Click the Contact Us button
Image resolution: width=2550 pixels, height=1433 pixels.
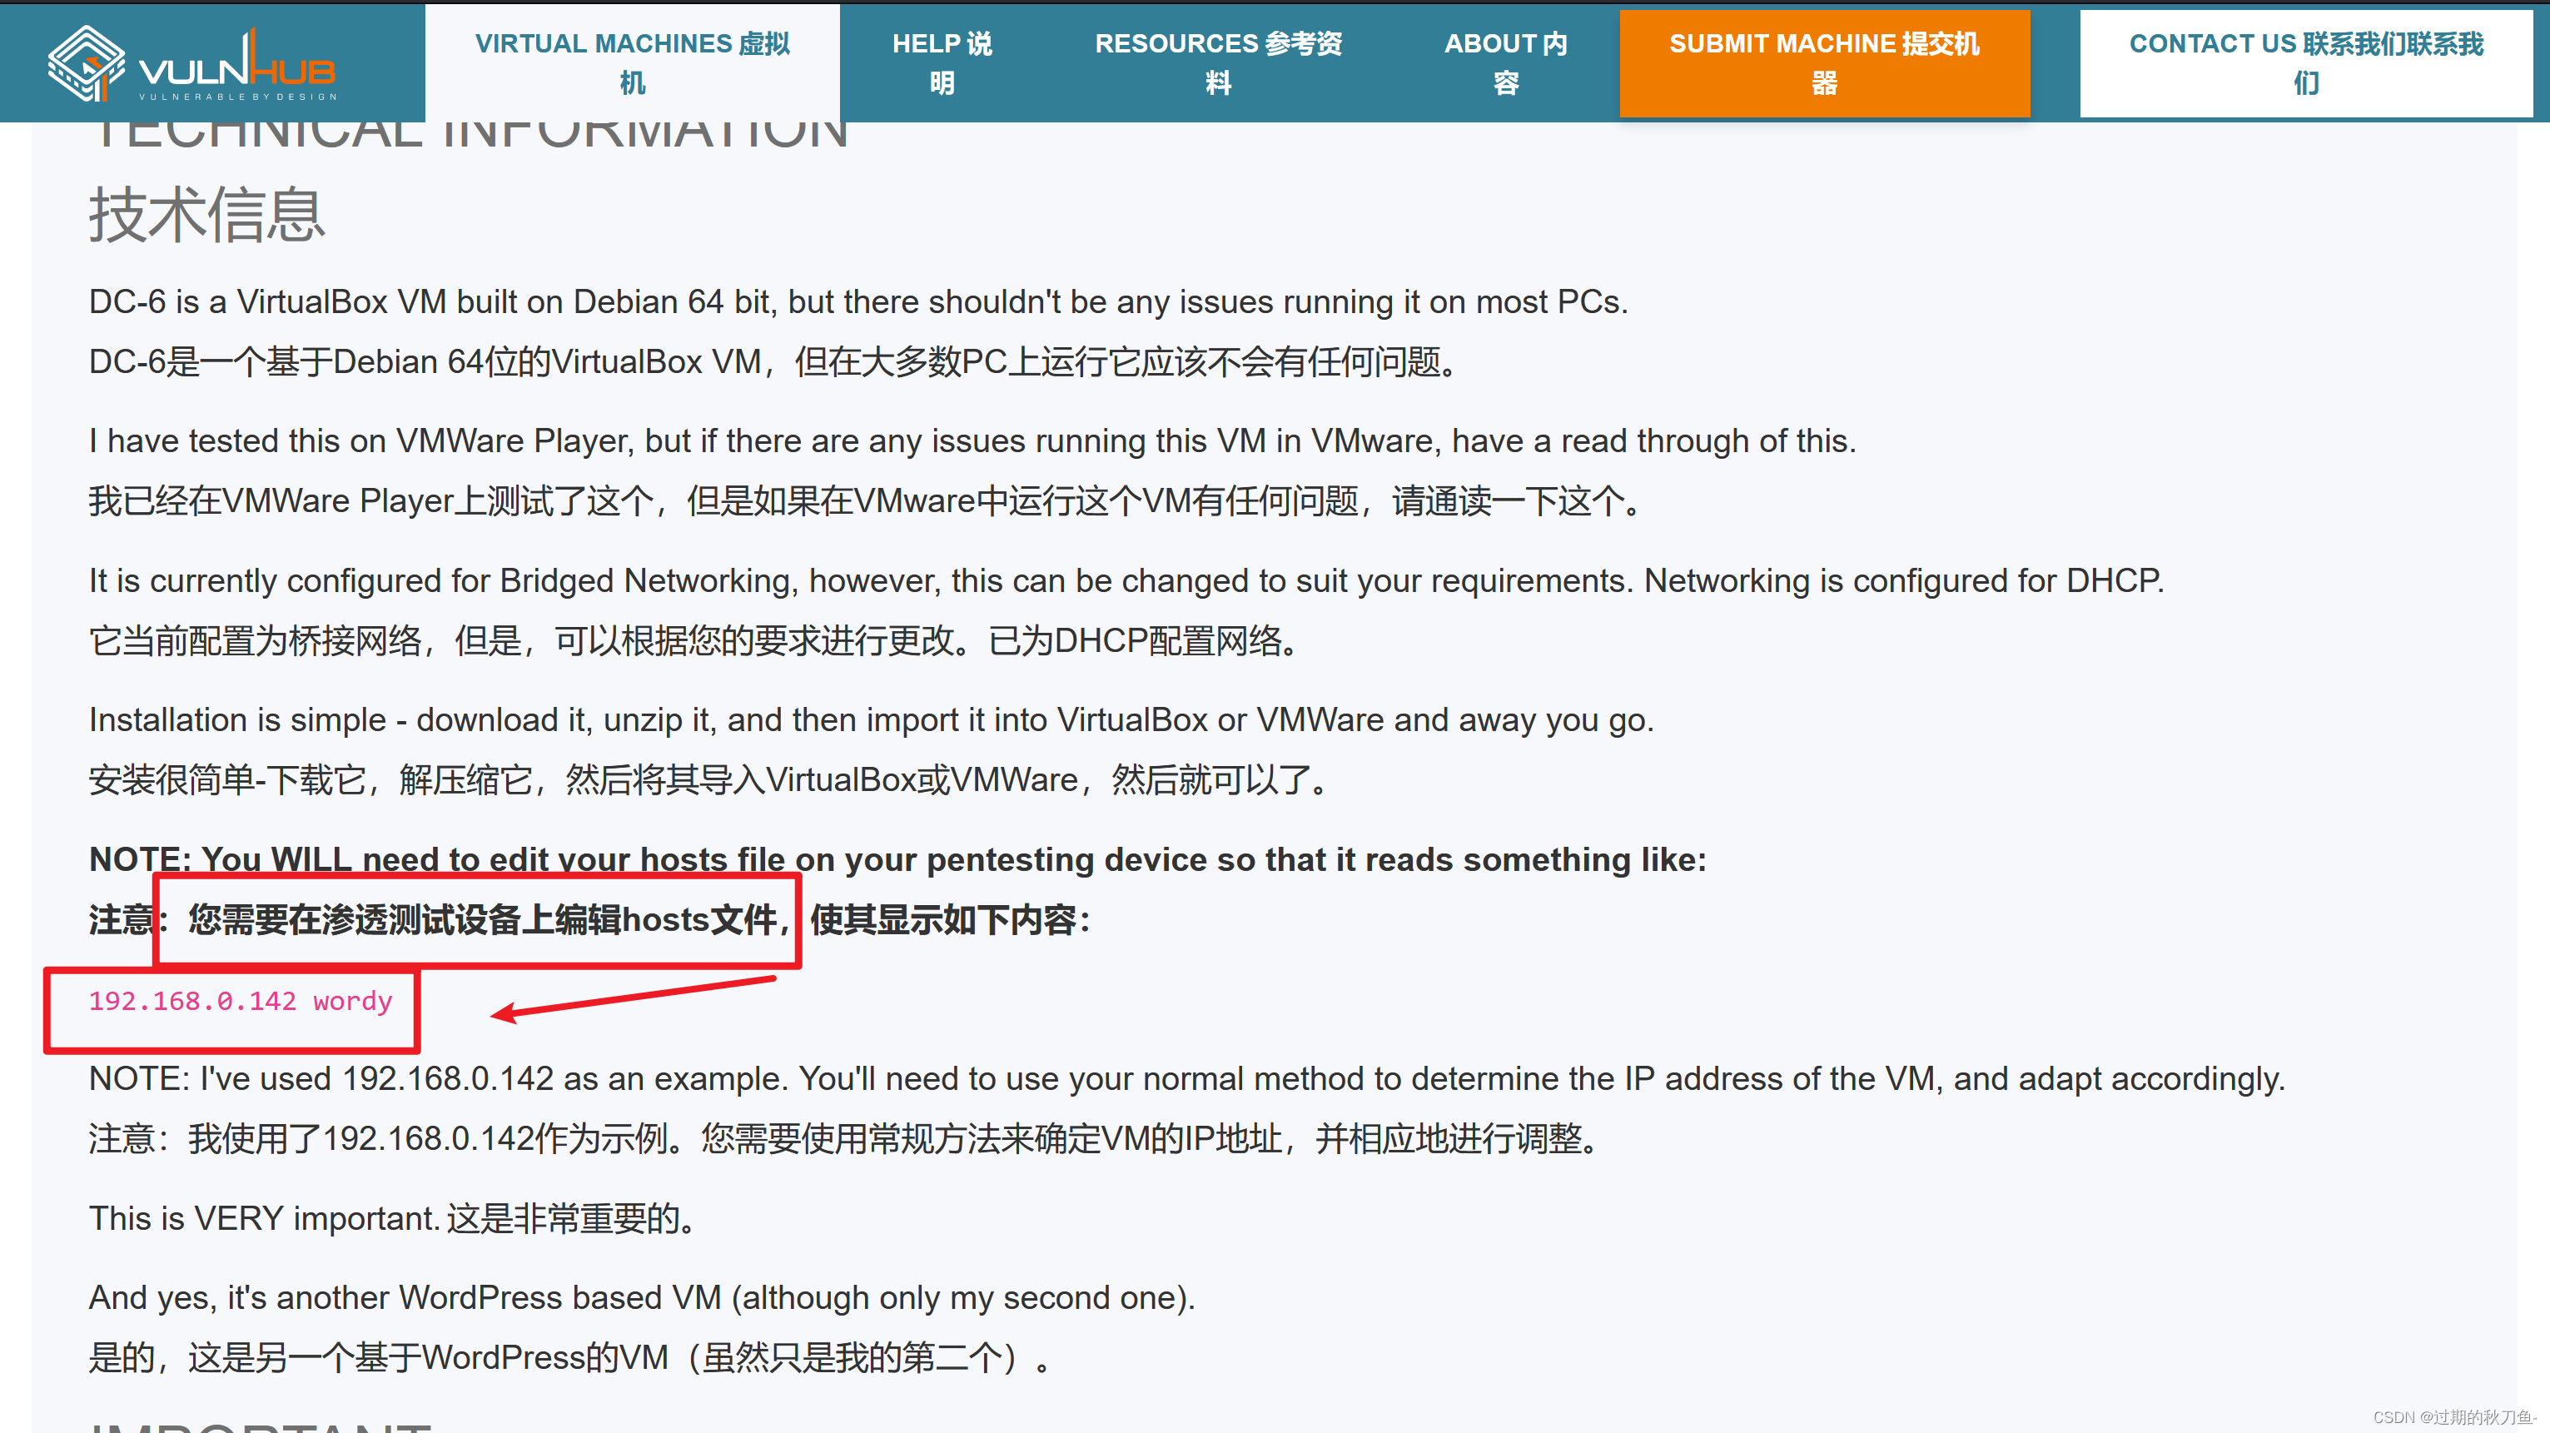(x=2305, y=63)
